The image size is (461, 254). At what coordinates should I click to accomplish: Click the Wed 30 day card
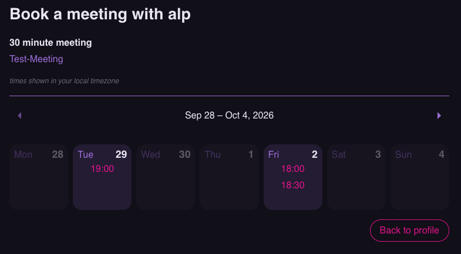[166, 177]
